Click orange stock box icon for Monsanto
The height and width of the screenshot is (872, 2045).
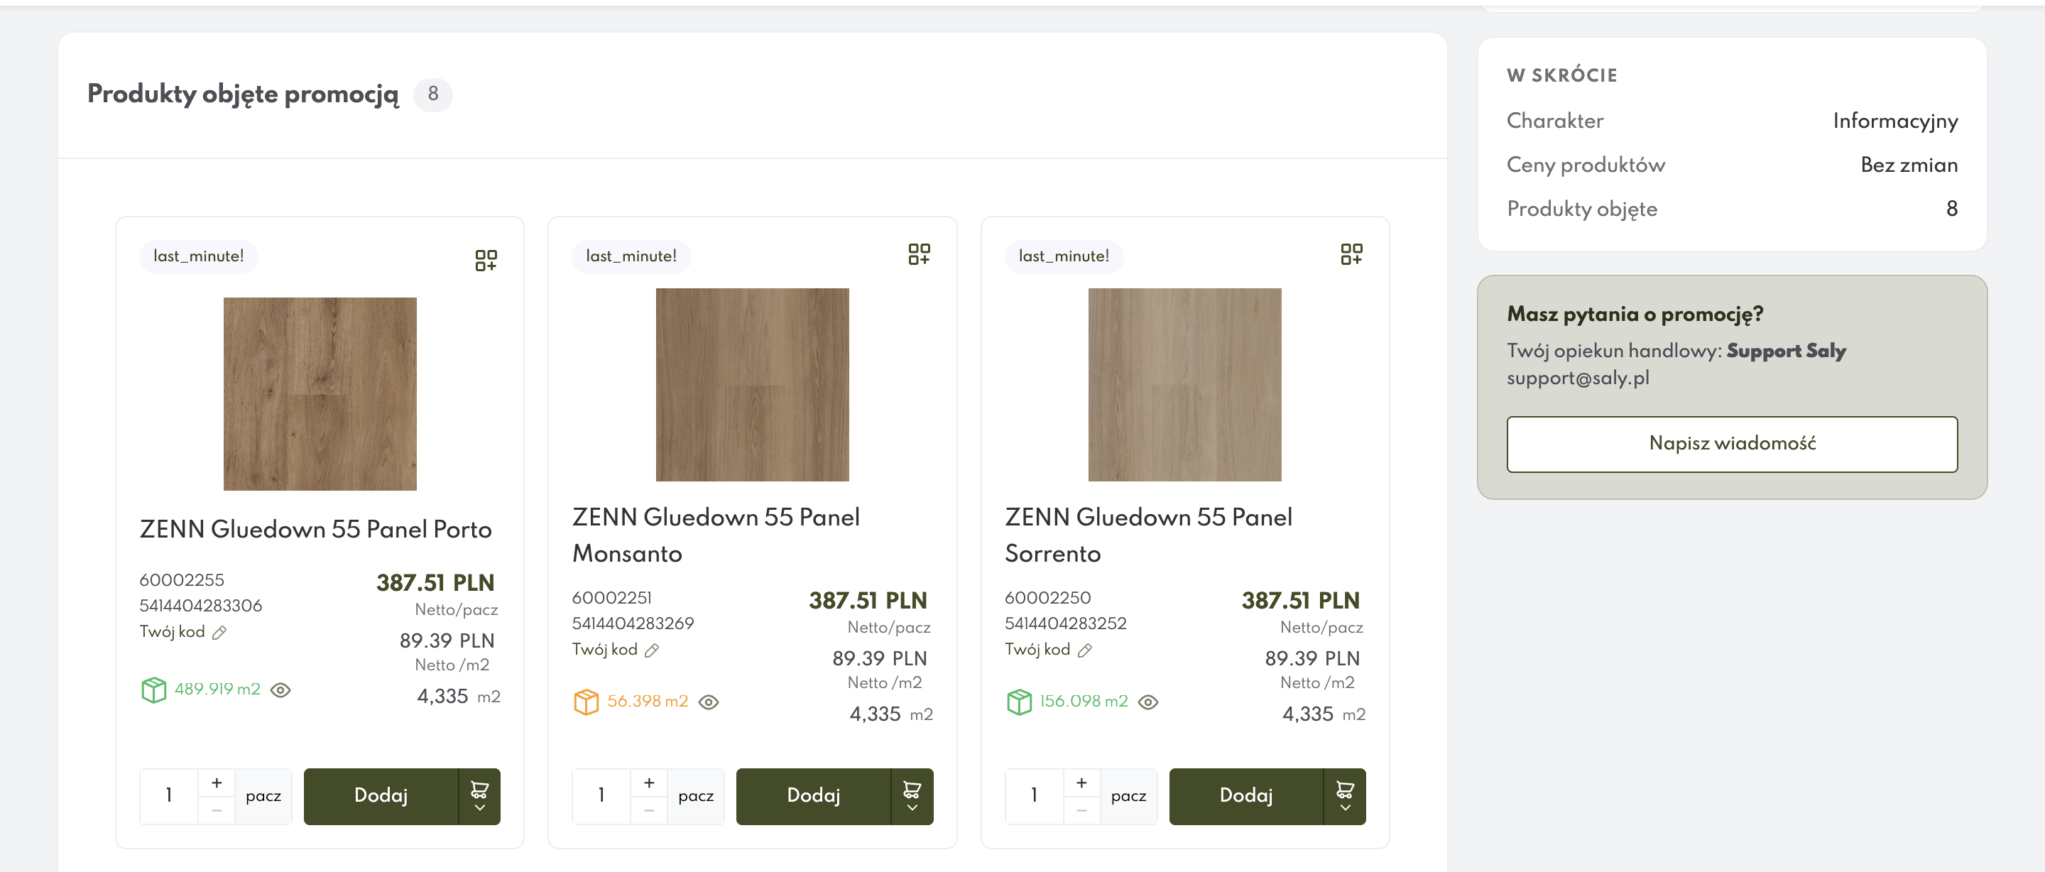coord(586,702)
